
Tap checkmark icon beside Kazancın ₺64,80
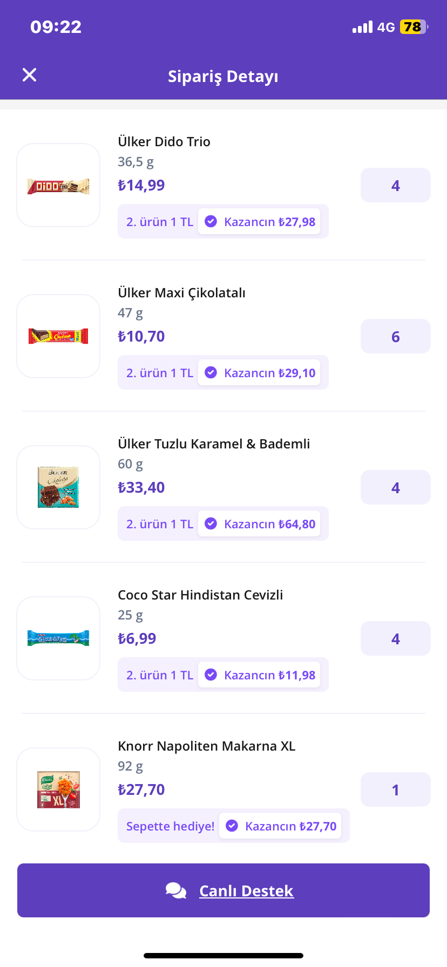pyautogui.click(x=211, y=523)
